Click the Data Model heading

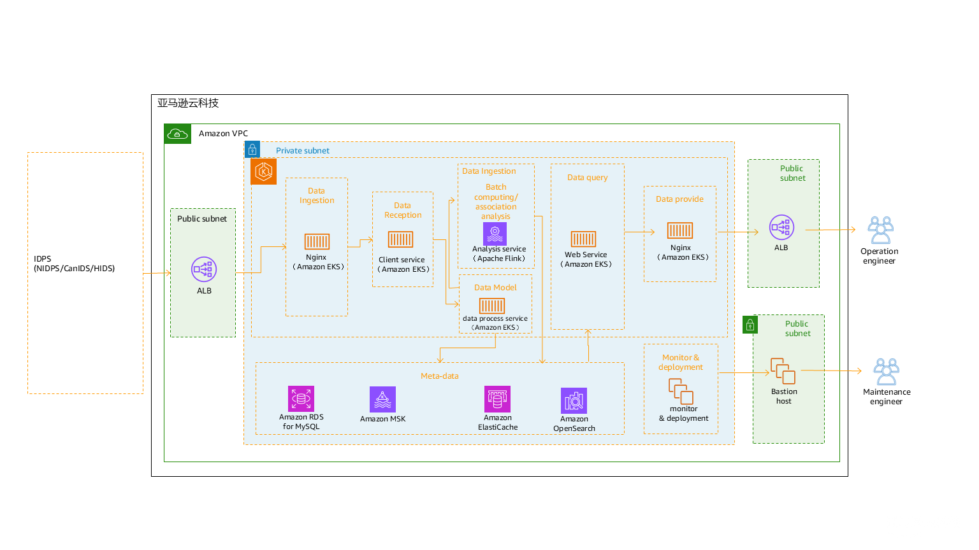[495, 288]
